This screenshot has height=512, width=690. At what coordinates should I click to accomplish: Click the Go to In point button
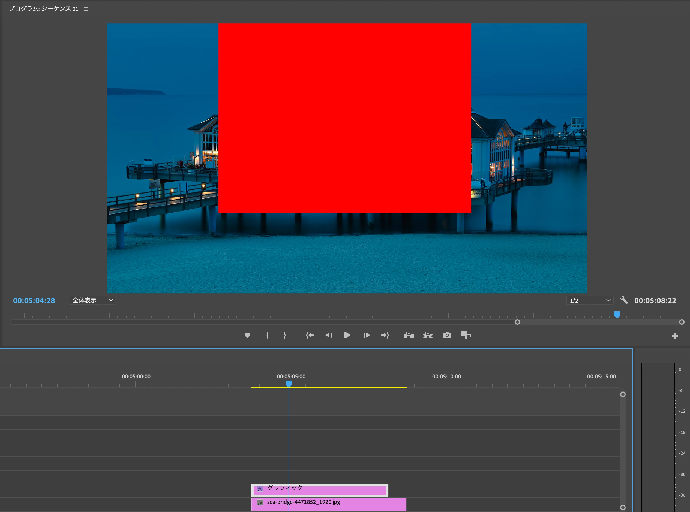point(309,335)
